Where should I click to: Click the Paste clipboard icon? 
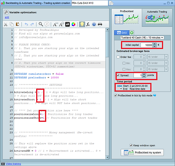17,24
